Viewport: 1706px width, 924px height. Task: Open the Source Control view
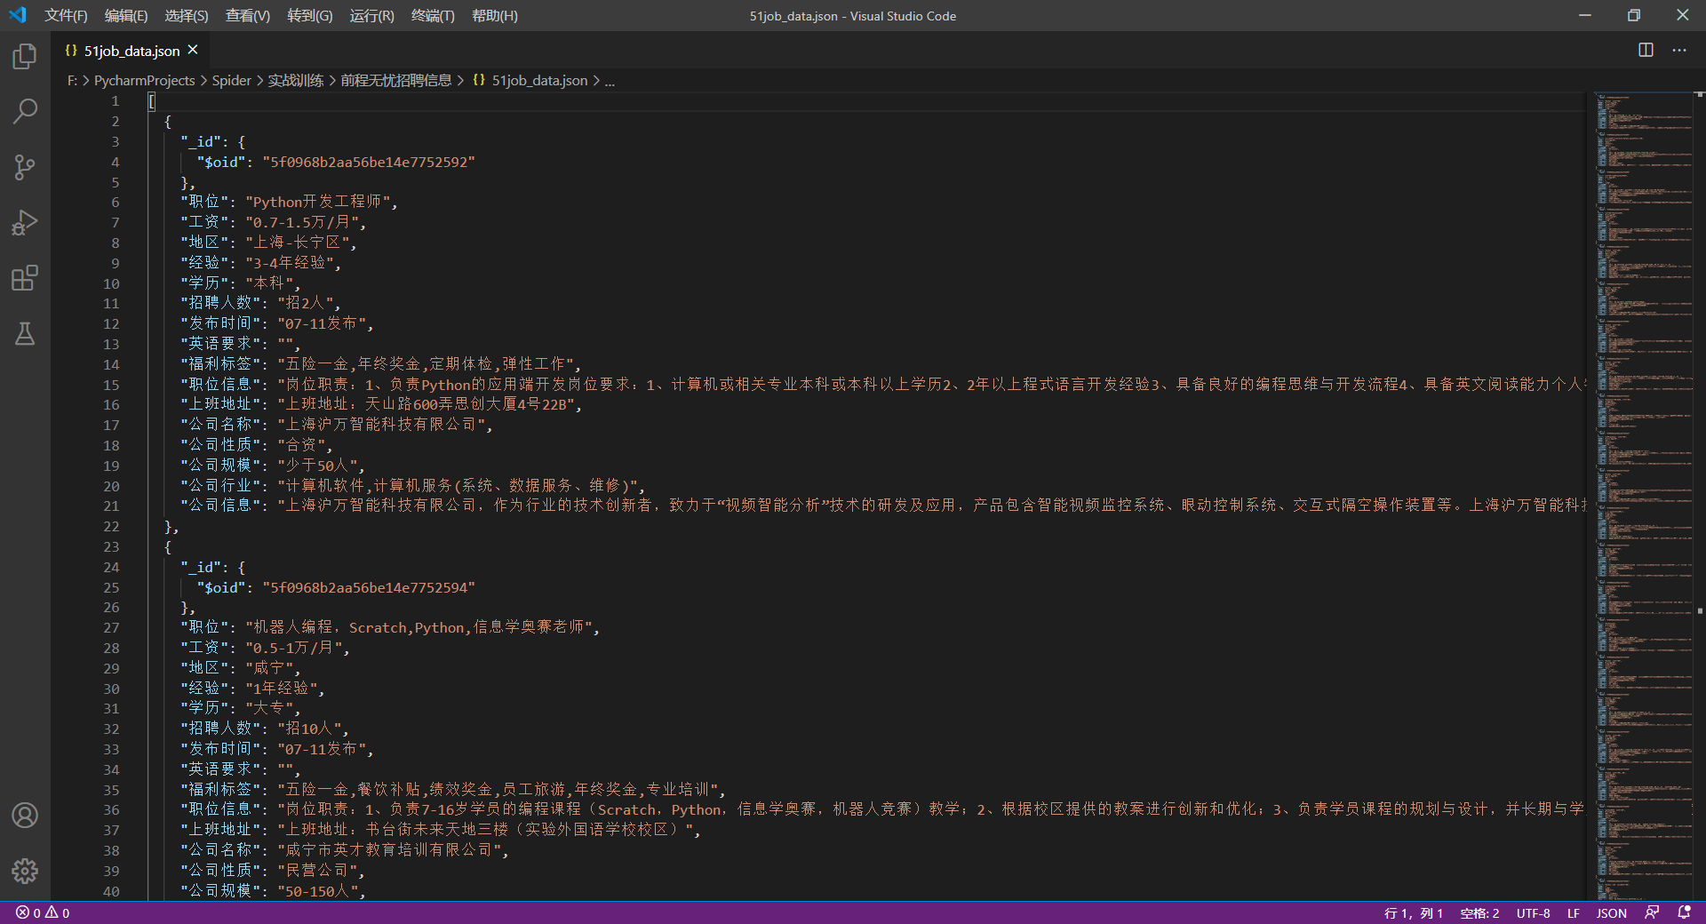click(25, 167)
